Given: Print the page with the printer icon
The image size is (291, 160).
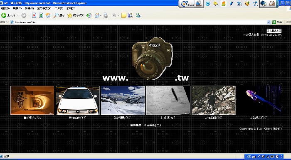Looking at the screenshot, I should pos(106,15).
